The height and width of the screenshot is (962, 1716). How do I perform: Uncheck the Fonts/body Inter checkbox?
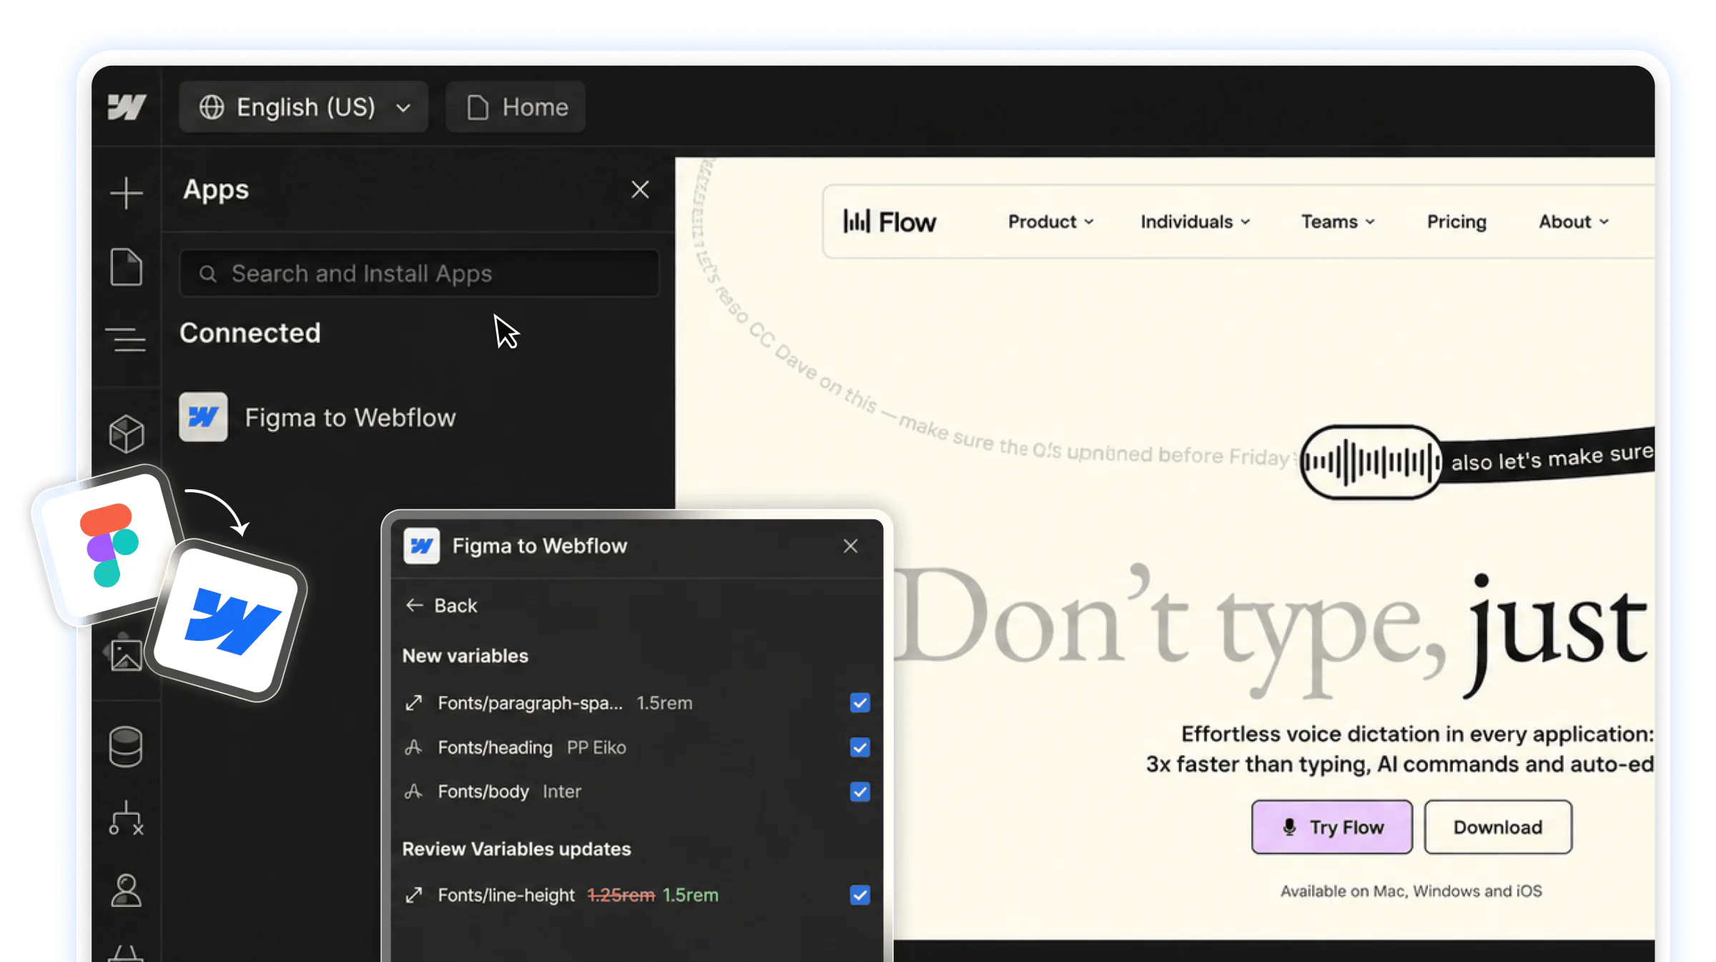(860, 792)
